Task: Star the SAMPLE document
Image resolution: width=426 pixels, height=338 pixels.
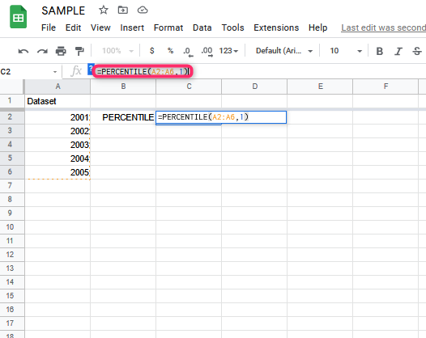Action: tap(103, 11)
